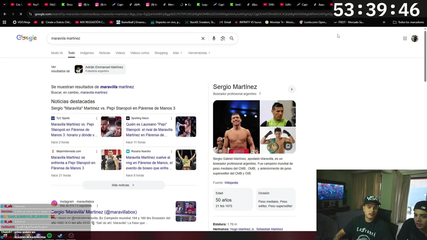Image resolution: width=427 pixels, height=240 pixels.
Task: Open options for the MejorInformado.com card
Action: 97,151
